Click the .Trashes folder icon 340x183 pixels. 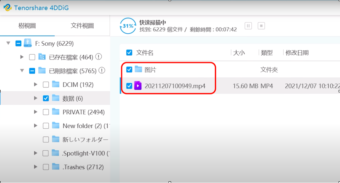tap(56, 167)
